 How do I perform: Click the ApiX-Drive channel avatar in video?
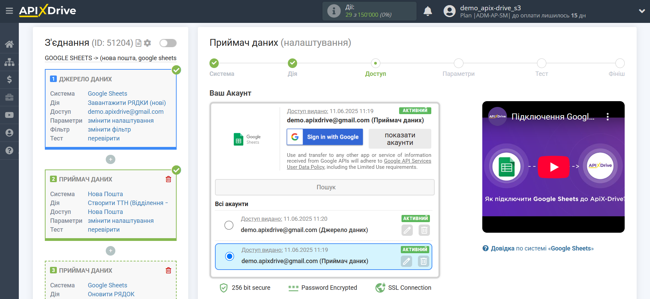coord(497,117)
